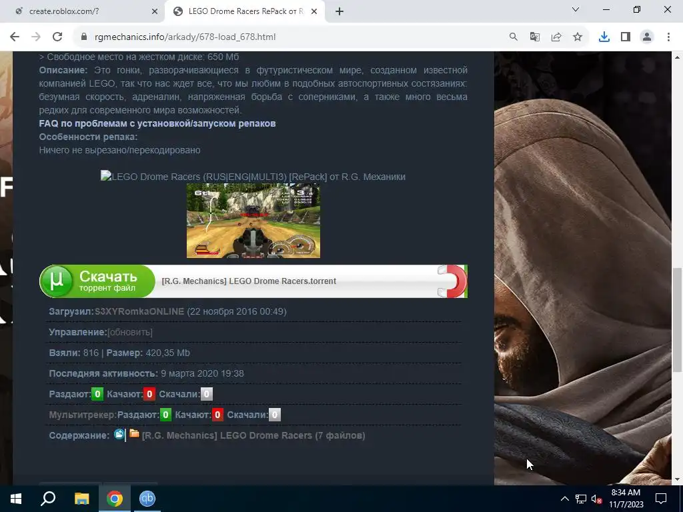Viewport: 683px width, 512px height.
Task: Open page search magnifier in address bar
Action: [x=514, y=37]
